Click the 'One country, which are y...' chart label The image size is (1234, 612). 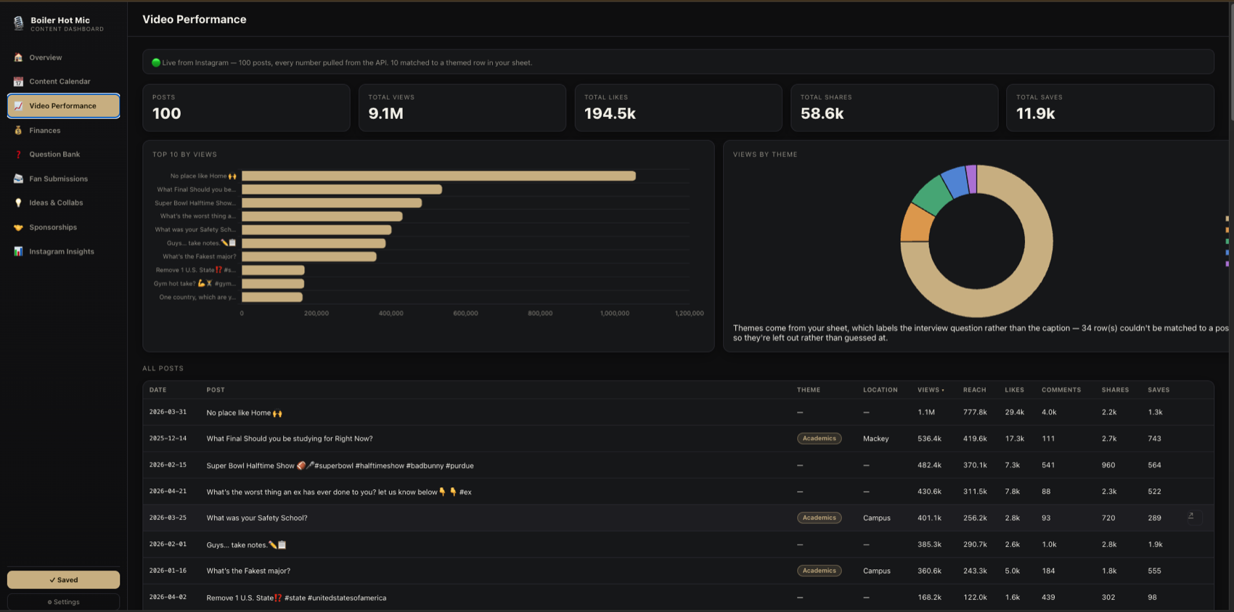click(x=197, y=297)
